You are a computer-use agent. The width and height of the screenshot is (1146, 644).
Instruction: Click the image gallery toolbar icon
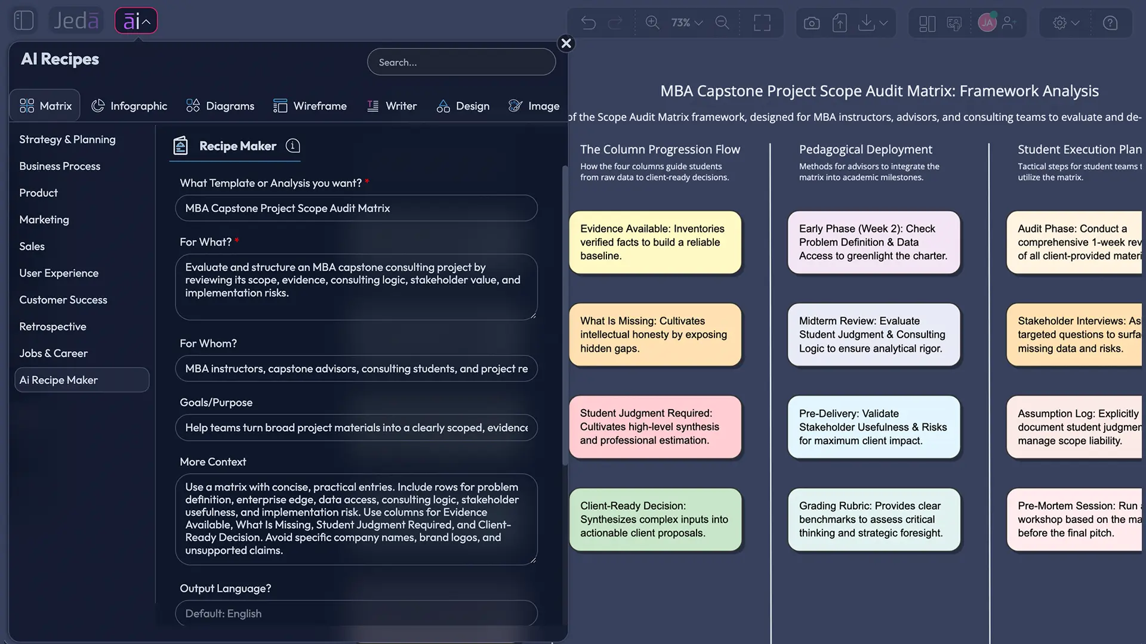pyautogui.click(x=954, y=23)
